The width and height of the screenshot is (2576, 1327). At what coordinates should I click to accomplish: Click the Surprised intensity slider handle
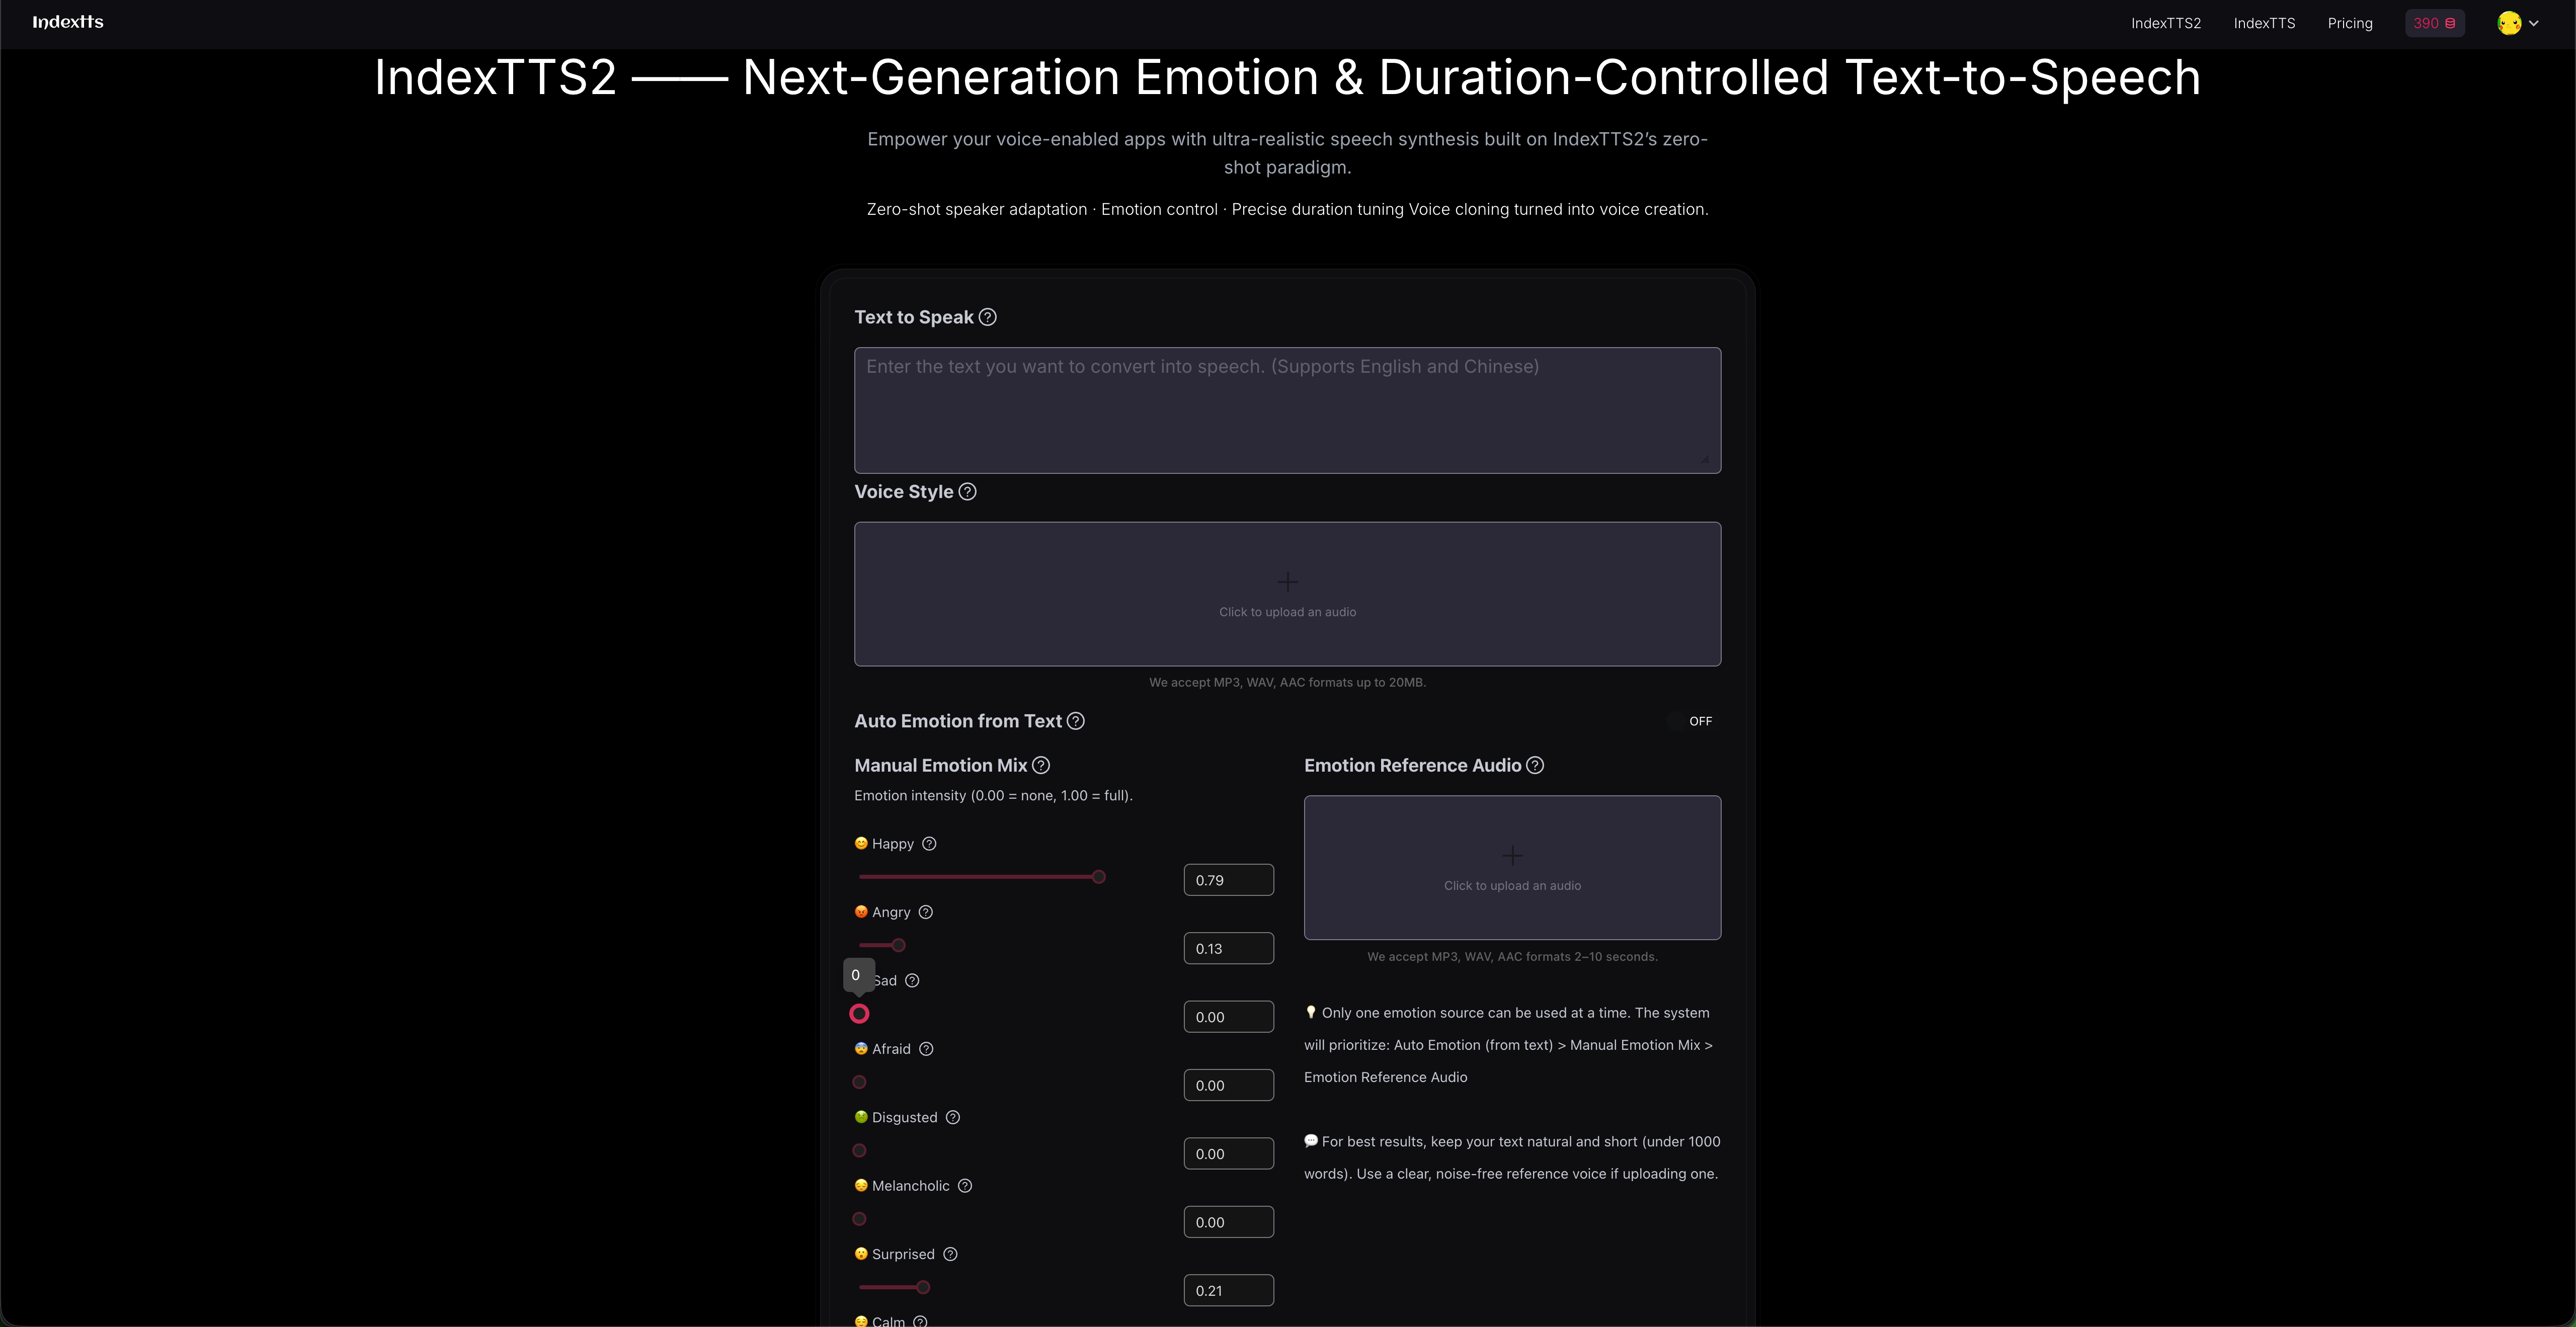[923, 1287]
